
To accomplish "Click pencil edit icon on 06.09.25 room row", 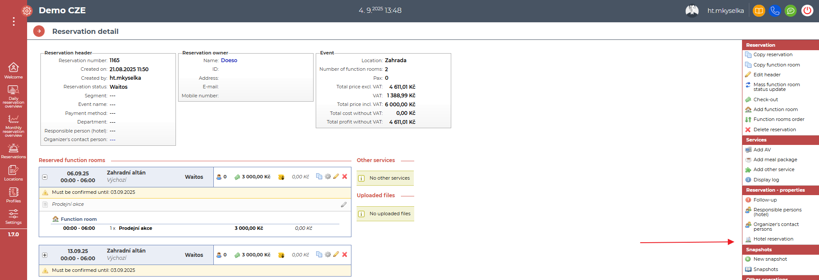I will pyautogui.click(x=336, y=176).
